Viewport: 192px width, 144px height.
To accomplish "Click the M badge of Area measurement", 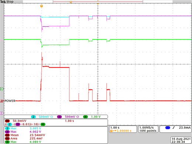I will point(7,138).
